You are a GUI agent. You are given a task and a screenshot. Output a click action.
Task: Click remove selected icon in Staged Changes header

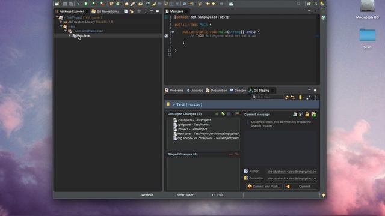click(x=230, y=154)
